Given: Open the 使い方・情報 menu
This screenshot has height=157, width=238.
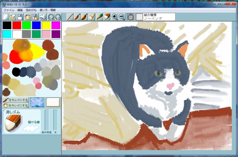Looking at the screenshot, I should pyautogui.click(x=48, y=10).
